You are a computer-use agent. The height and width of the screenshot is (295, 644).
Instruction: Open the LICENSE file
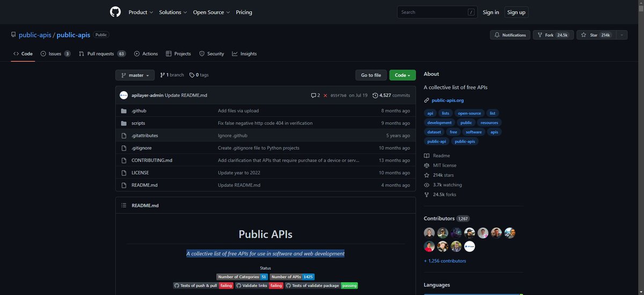pyautogui.click(x=140, y=172)
